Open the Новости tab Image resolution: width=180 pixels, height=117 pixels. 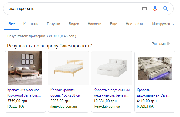(x=94, y=24)
